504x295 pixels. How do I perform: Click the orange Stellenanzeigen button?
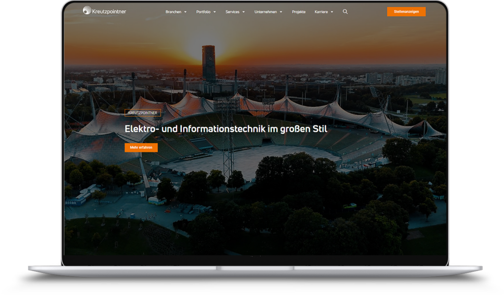pos(406,12)
